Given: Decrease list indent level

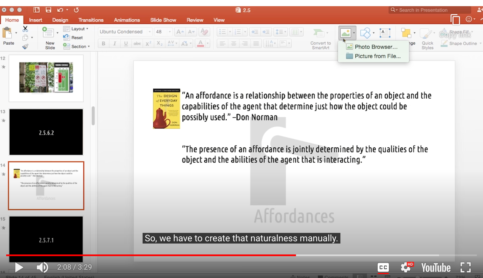Looking at the screenshot, I should click(255, 32).
